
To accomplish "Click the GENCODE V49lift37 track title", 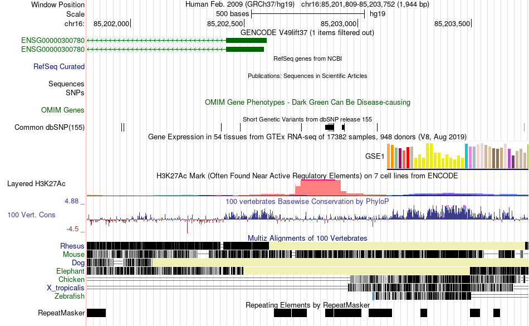I will pos(307,33).
